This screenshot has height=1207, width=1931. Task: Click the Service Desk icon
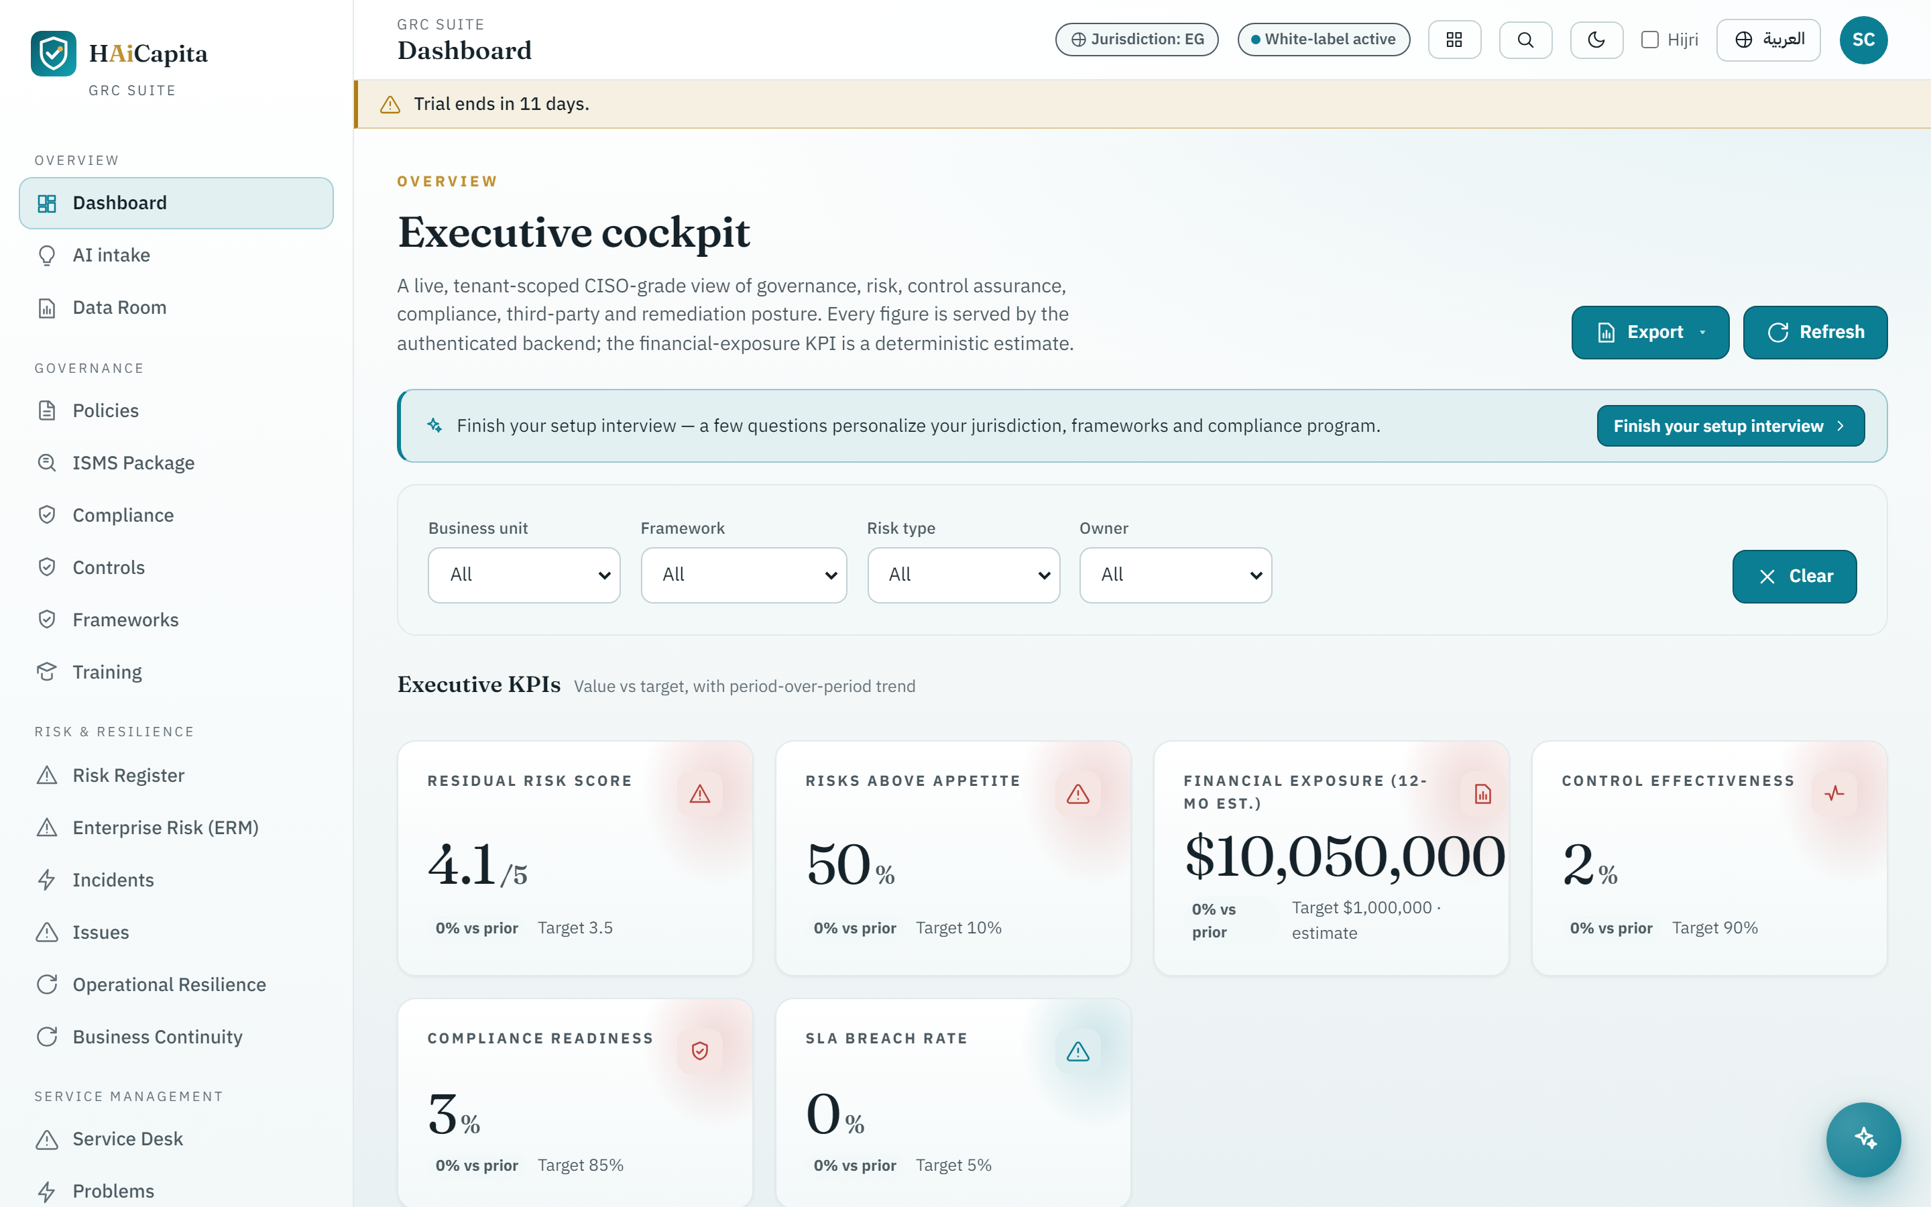click(x=47, y=1139)
